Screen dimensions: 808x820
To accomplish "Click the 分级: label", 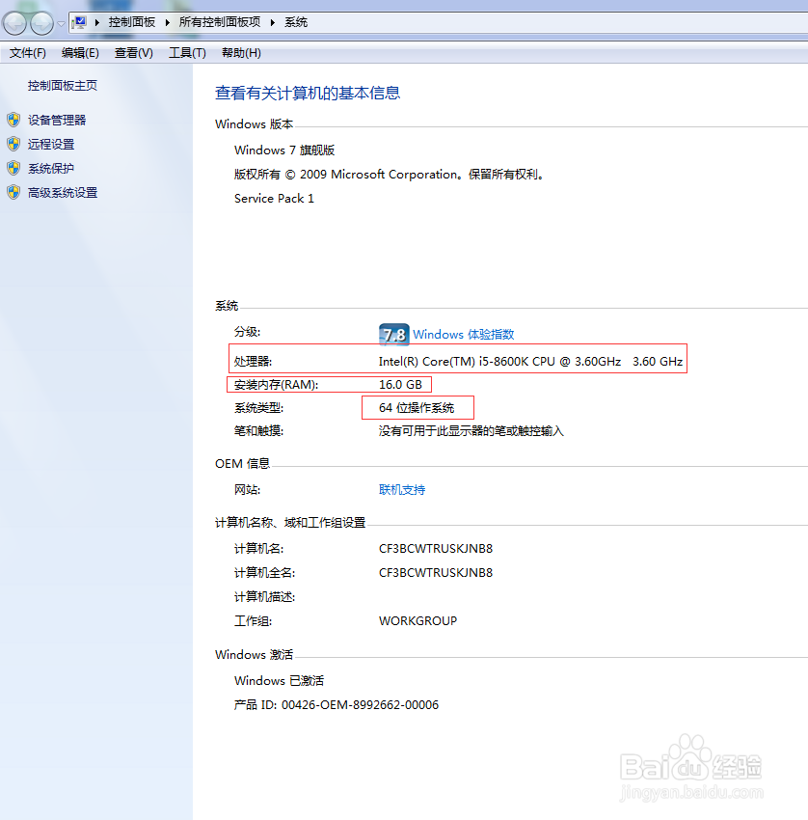I will 247,332.
